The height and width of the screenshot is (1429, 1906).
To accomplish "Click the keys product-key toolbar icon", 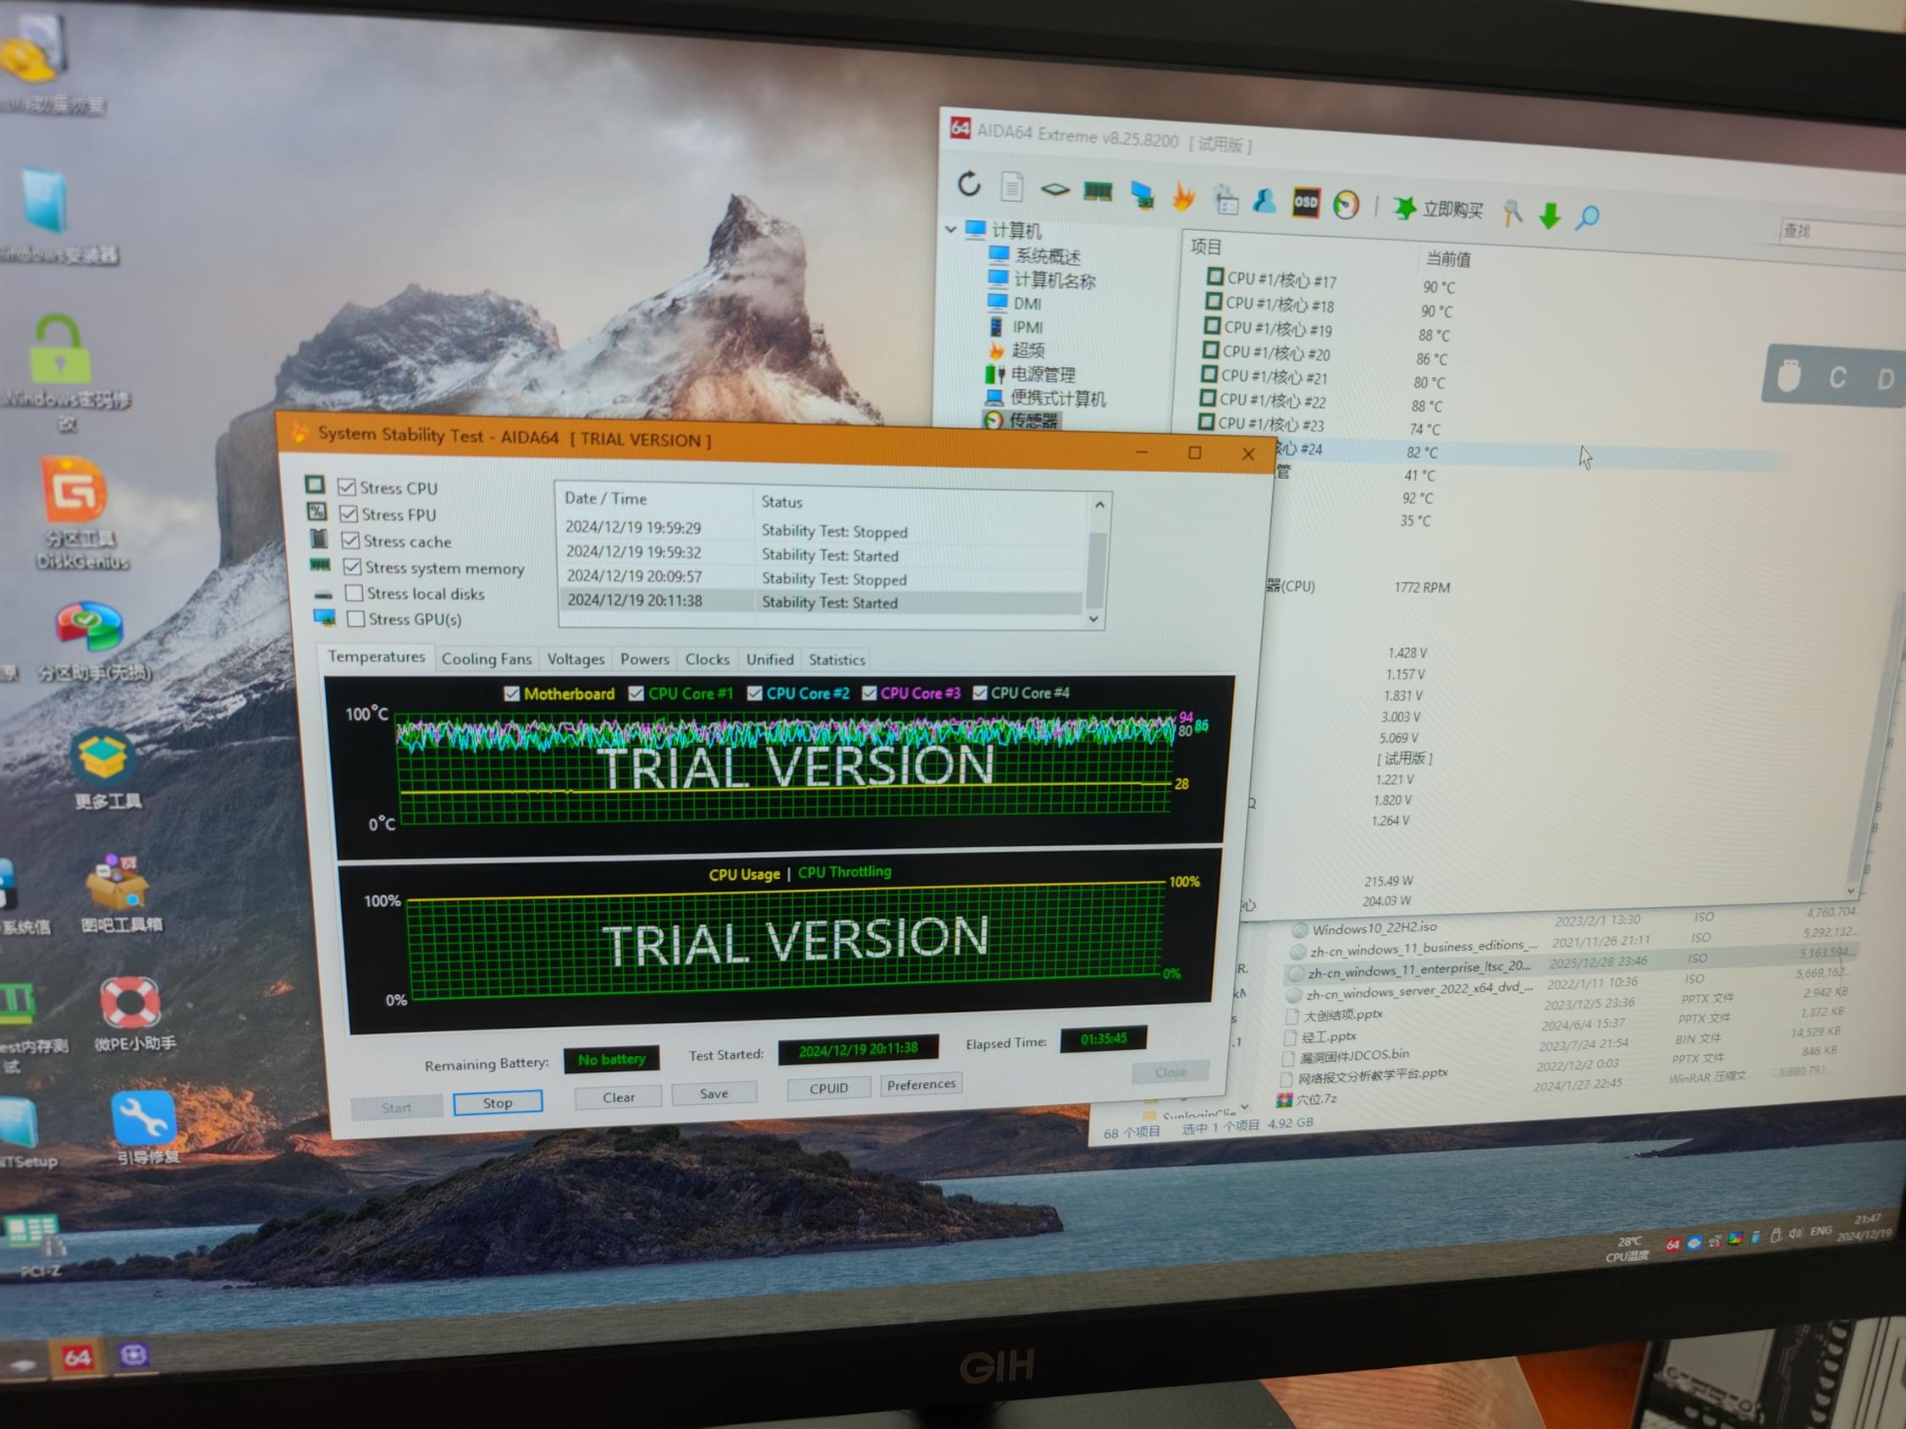I will click(x=1512, y=212).
